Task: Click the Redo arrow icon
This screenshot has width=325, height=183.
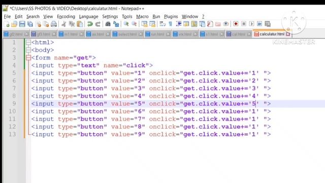Action: coord(97,24)
